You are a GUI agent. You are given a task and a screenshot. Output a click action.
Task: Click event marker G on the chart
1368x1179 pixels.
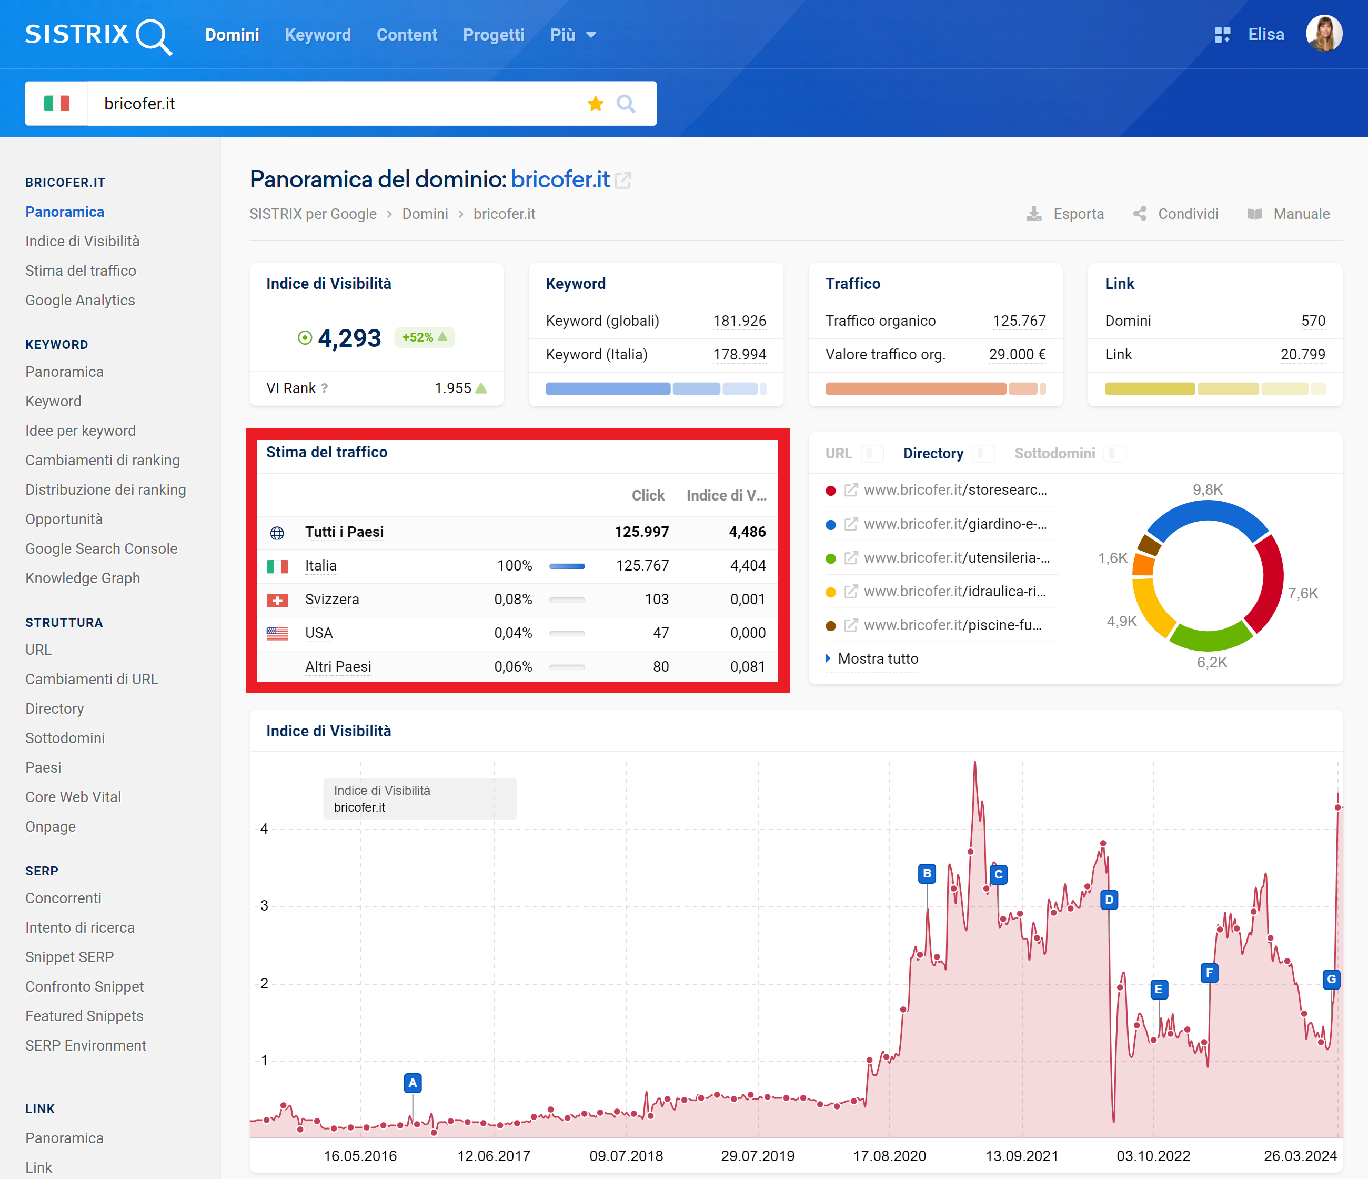[x=1331, y=980]
